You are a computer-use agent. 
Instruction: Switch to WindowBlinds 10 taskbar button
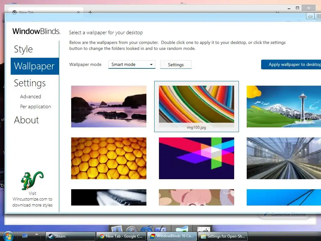click(x=172, y=236)
